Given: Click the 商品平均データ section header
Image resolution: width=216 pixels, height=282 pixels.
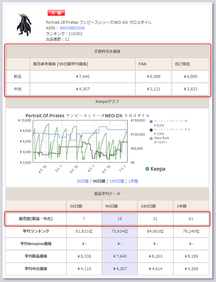Looking at the screenshot, I should pyautogui.click(x=107, y=194).
